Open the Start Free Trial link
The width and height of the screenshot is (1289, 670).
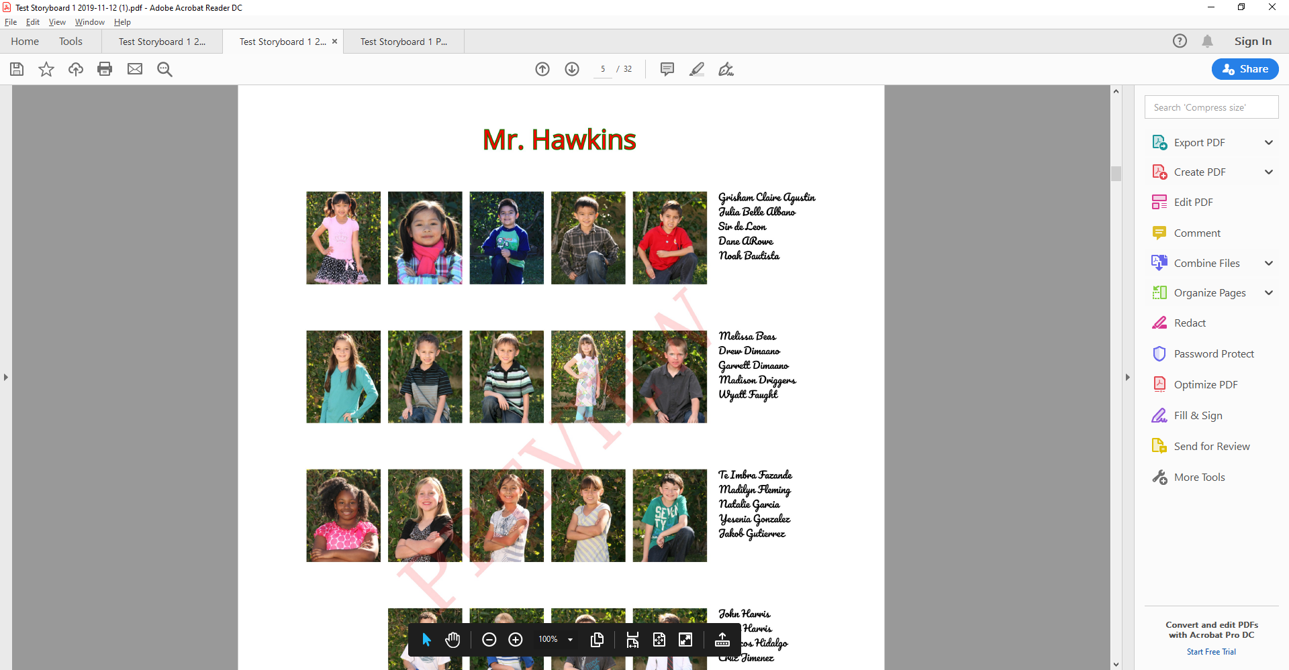pos(1211,652)
